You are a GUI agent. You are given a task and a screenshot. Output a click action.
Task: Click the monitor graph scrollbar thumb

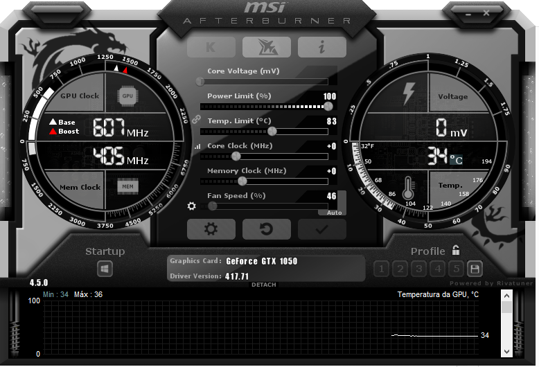[506, 307]
